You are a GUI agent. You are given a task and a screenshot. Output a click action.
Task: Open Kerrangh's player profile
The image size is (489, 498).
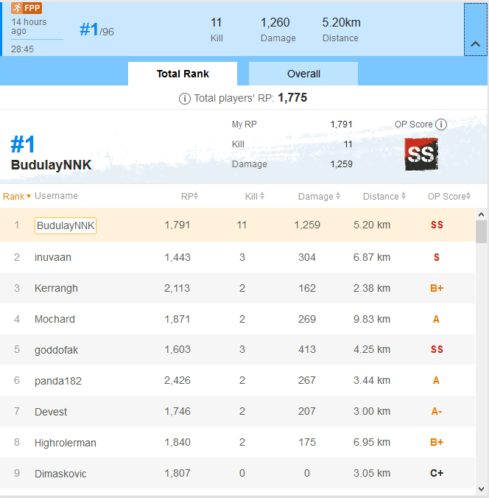tap(56, 288)
